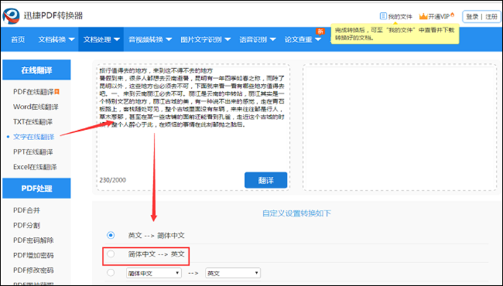Click 登录 in the top-right
The image size is (503, 286).
[x=472, y=17]
